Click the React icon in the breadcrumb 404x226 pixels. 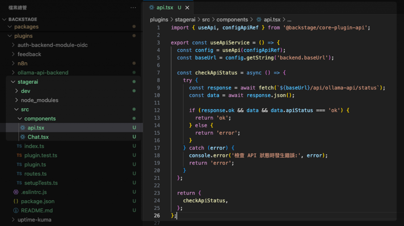(x=259, y=20)
